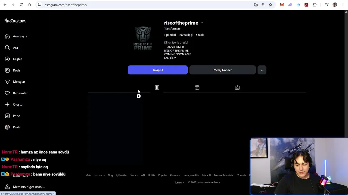The image size is (348, 195).
Task: Click the browser back arrow
Action: pos(5,5)
